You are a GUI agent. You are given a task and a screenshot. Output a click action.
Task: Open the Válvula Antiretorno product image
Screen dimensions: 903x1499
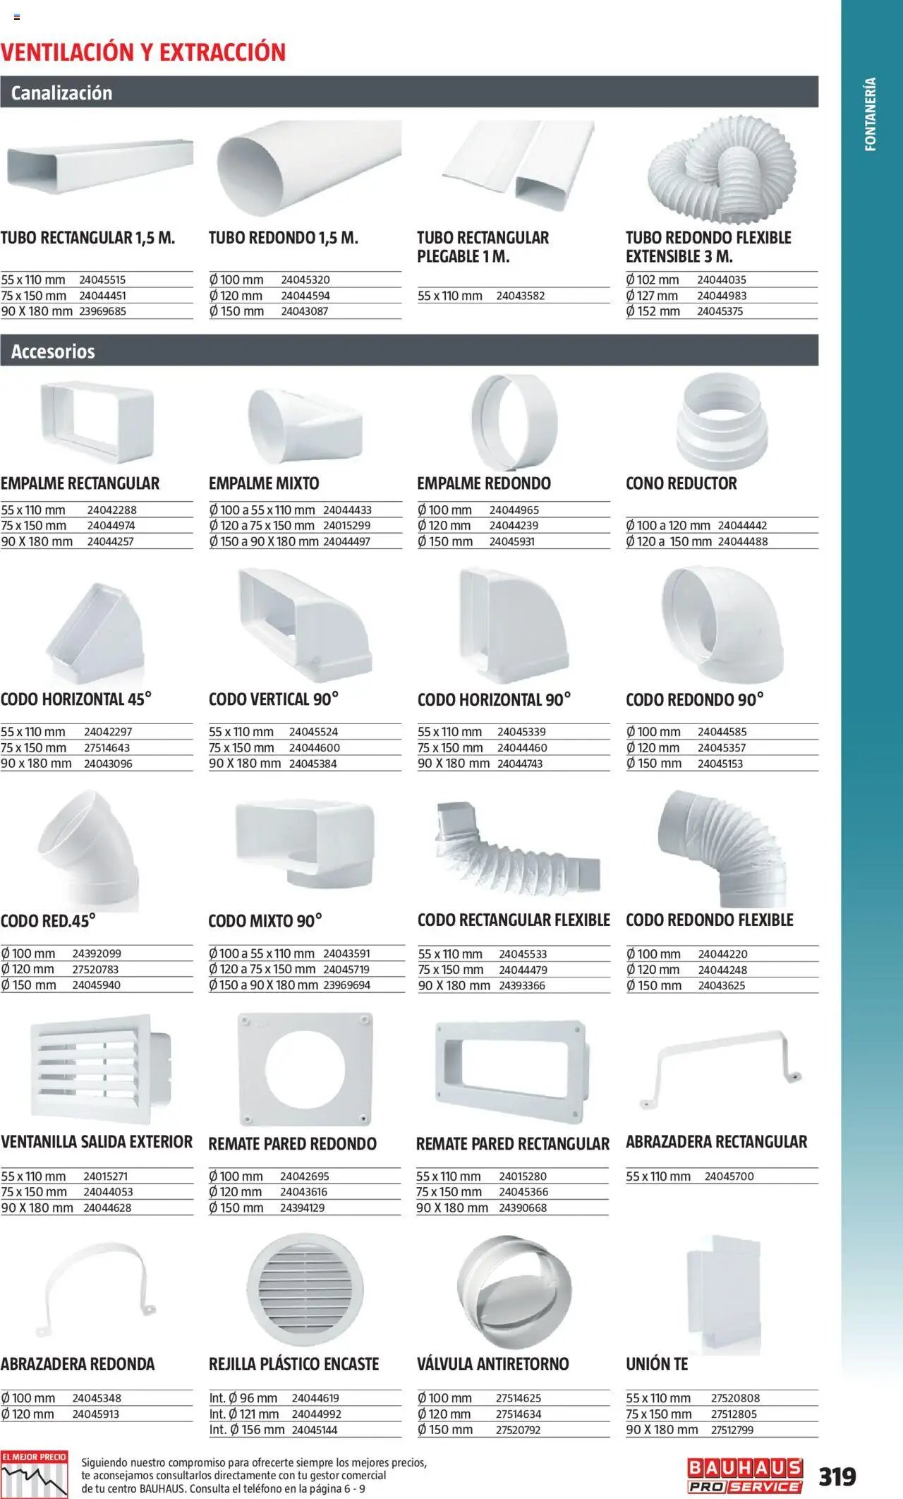click(x=514, y=1291)
